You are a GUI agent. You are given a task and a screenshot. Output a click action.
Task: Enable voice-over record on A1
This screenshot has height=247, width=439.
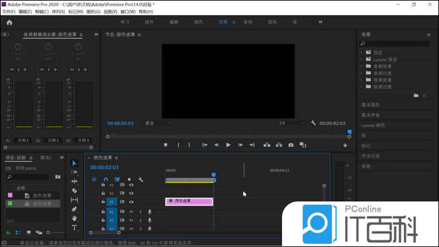[149, 212]
